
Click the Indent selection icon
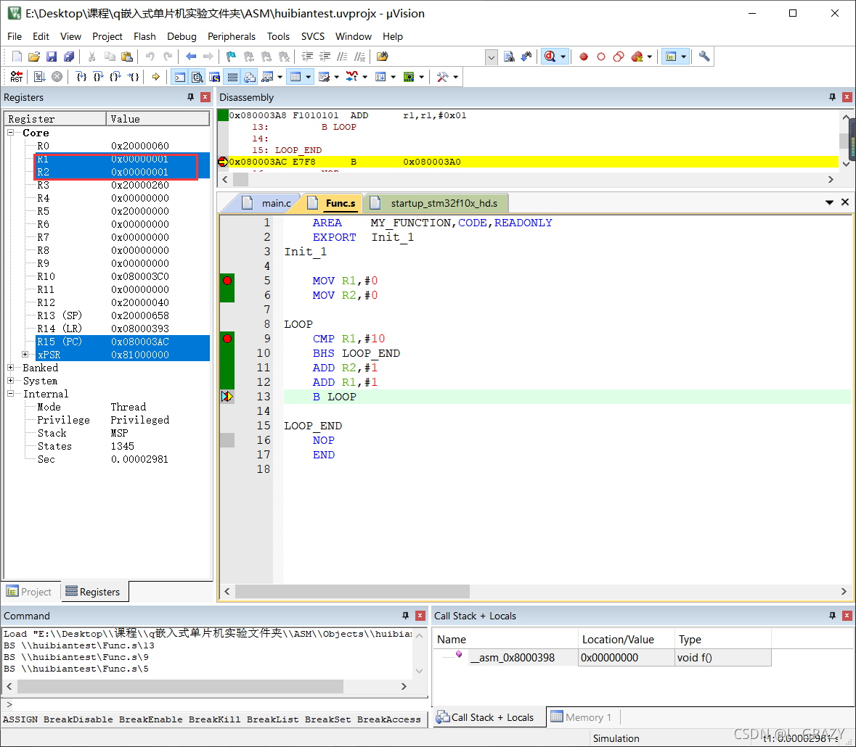pos(307,57)
